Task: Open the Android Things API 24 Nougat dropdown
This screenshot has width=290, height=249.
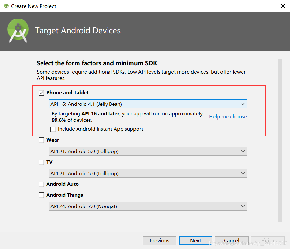Action: tap(148, 206)
